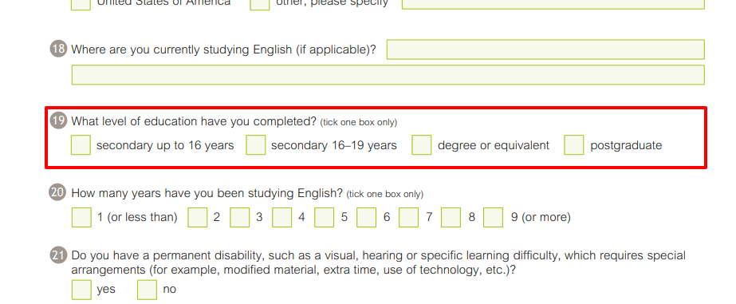This screenshot has height=304, width=736.
Task: Tick the 'secondary up to 16 years' checkbox
Action: point(81,144)
